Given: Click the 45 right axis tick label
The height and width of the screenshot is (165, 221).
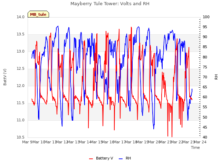Looking at the screenshot, I should (205, 127).
